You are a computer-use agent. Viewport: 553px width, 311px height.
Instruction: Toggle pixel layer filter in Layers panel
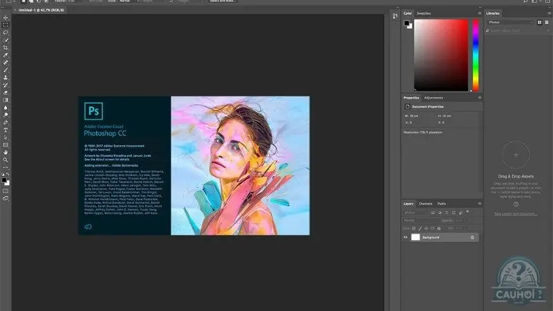point(433,213)
